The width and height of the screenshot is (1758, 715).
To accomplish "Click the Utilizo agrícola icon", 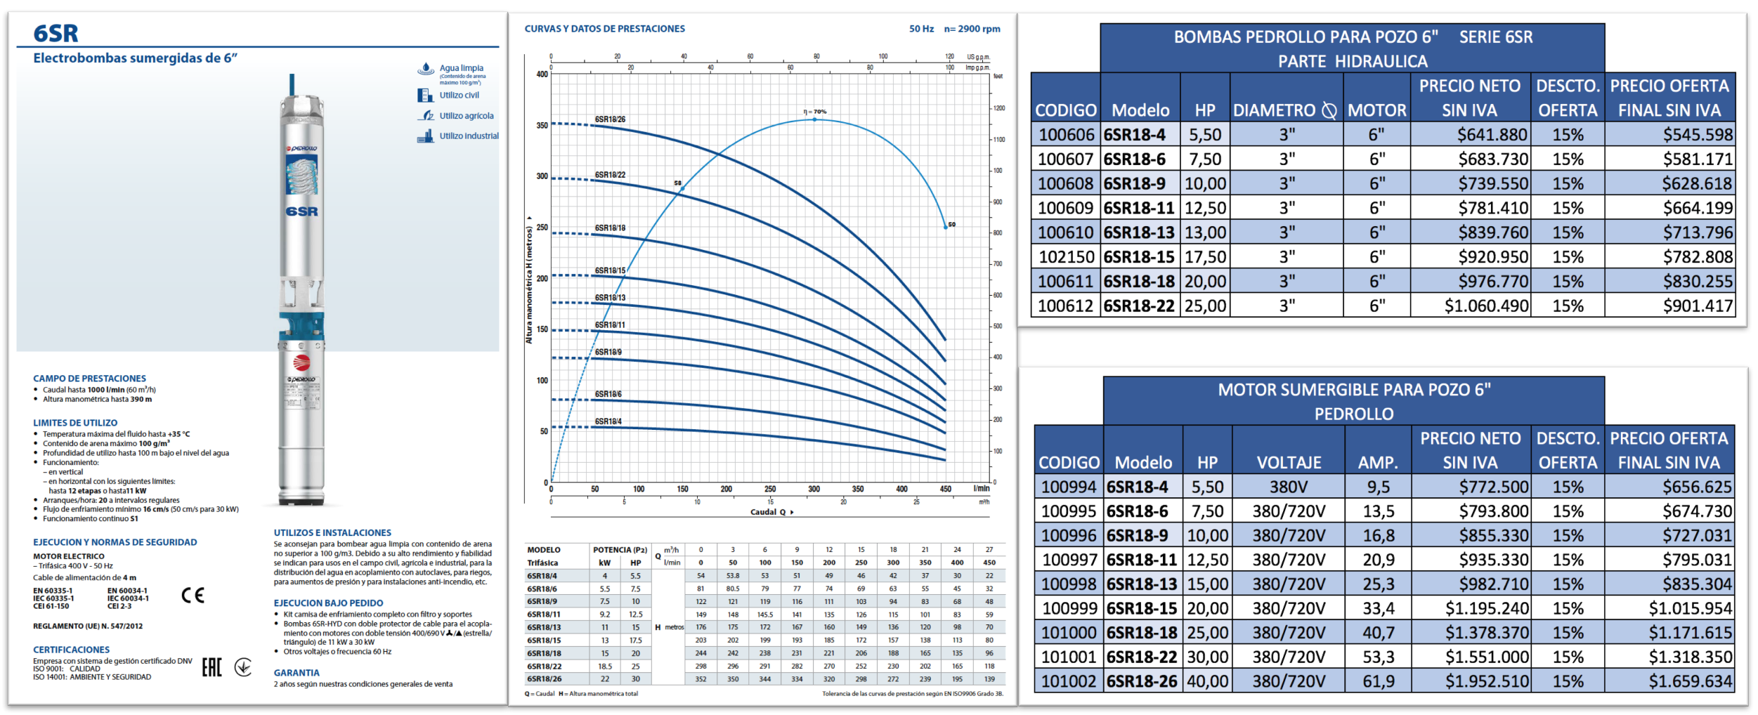I will coord(426,116).
